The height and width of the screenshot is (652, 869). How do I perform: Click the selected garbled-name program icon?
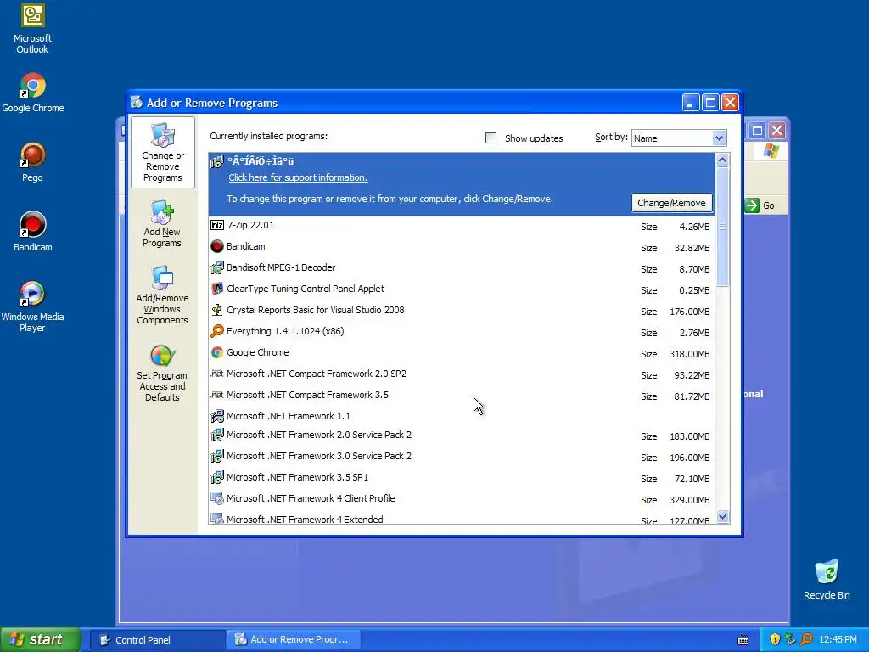217,161
